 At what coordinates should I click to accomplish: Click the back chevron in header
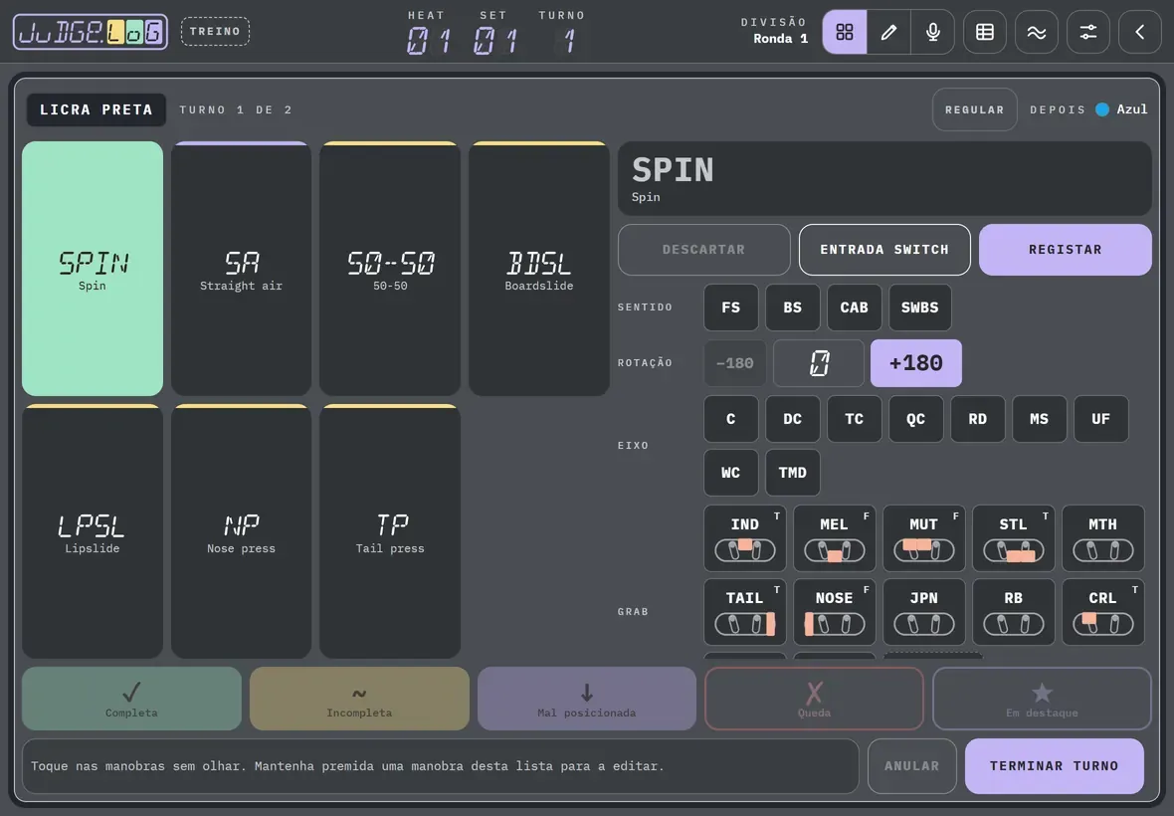1139,32
